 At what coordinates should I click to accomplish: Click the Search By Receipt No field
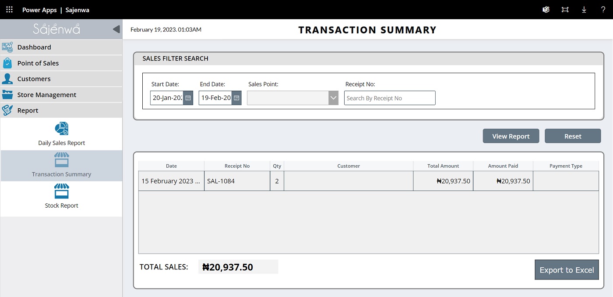tap(389, 98)
